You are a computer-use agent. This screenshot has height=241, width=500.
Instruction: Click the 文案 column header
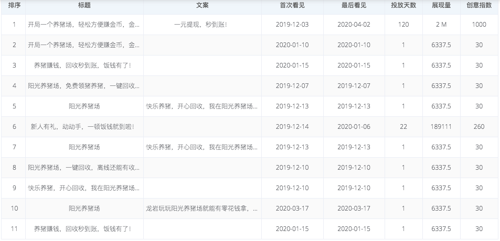[x=202, y=5]
